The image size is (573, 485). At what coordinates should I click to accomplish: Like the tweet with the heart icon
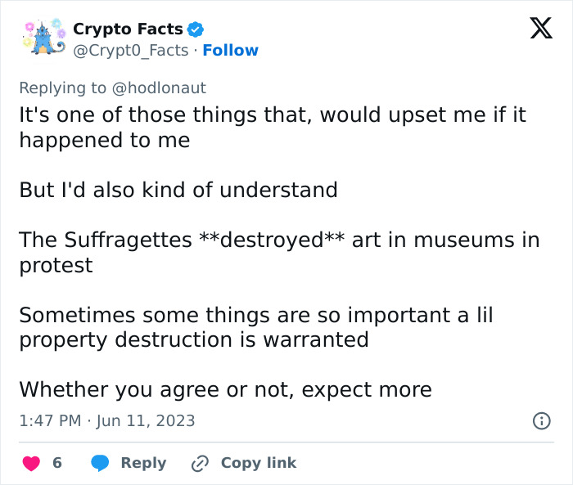(x=31, y=463)
